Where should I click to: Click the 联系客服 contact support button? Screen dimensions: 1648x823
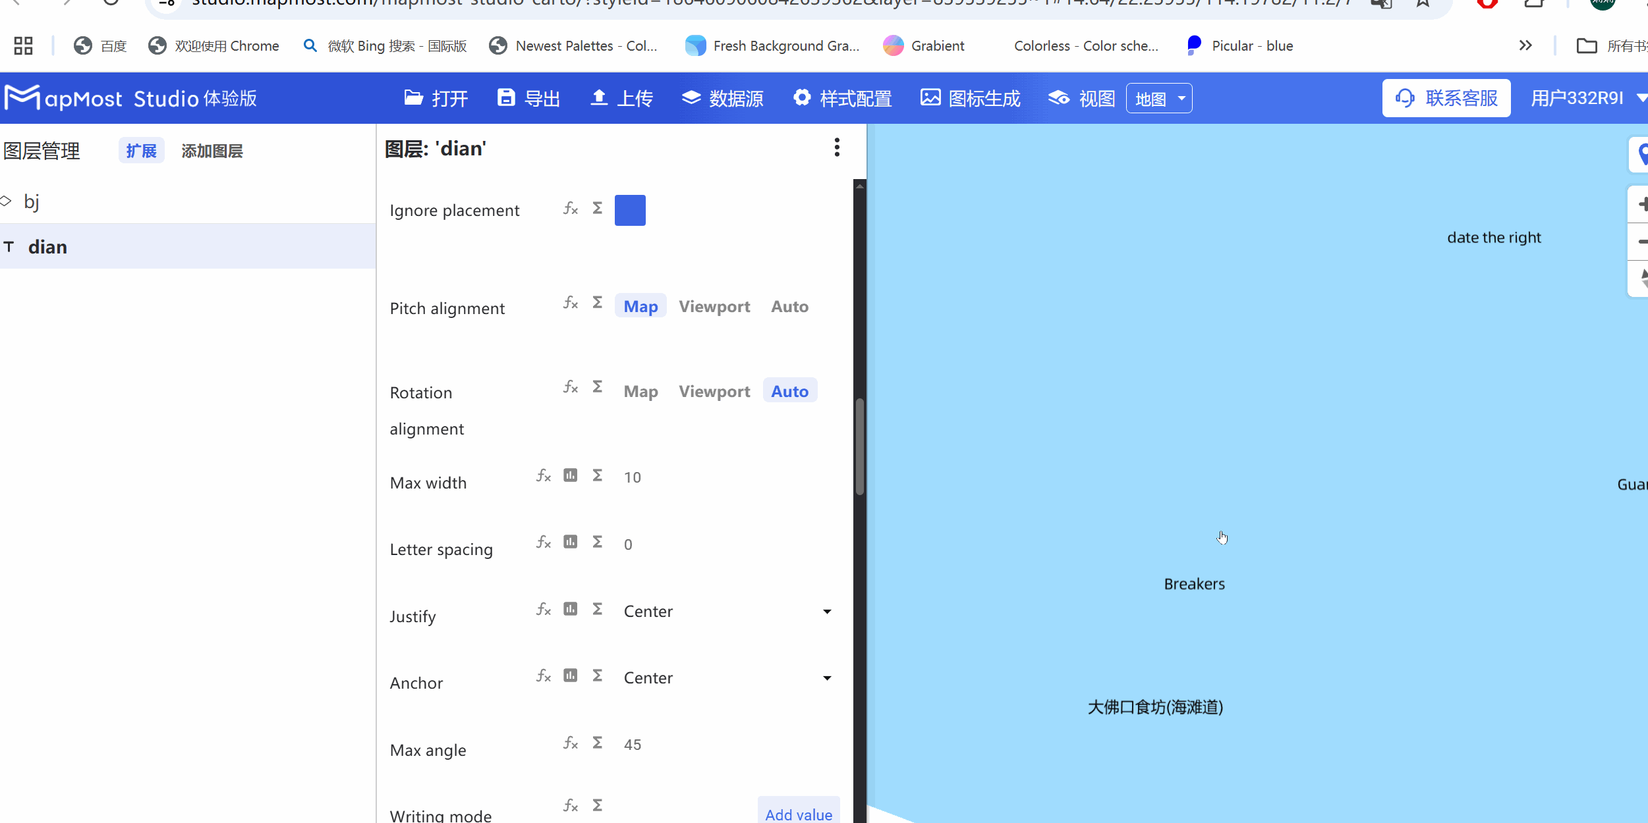click(1446, 99)
